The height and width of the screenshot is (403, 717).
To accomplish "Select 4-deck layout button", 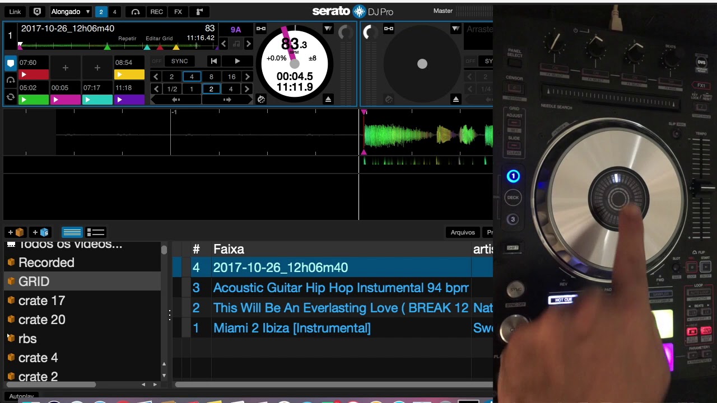I will (115, 11).
